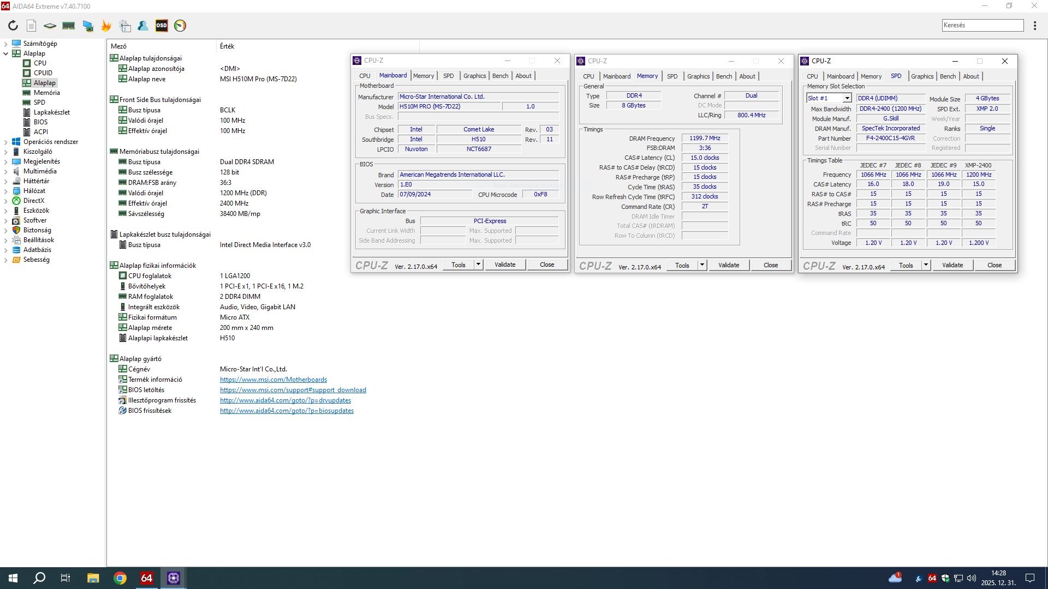Open the three-dot menu beside the search box

point(1034,26)
